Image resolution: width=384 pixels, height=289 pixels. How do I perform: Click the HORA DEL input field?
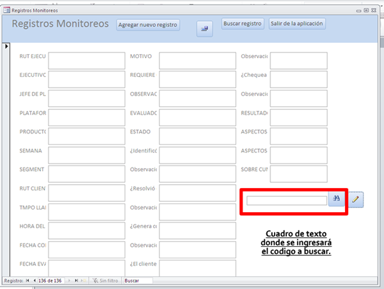86,231
